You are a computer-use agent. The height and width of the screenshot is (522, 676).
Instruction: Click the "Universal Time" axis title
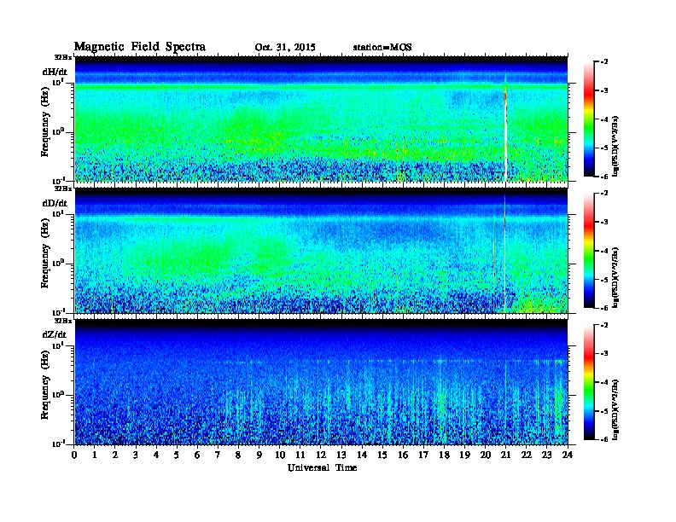pos(322,467)
